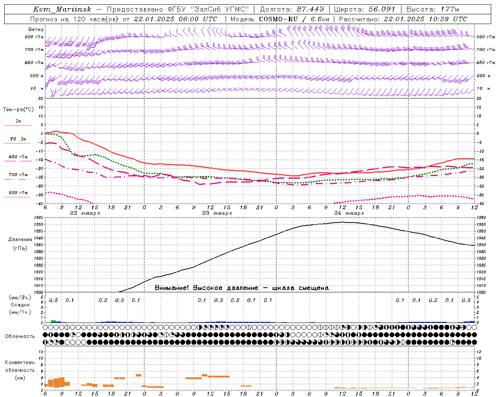Click the Прогноз на 120 часа(ов) text
The width and height of the screenshot is (497, 397).
click(75, 19)
